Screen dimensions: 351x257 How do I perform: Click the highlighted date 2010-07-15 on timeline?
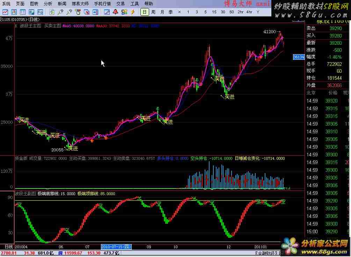point(116,247)
